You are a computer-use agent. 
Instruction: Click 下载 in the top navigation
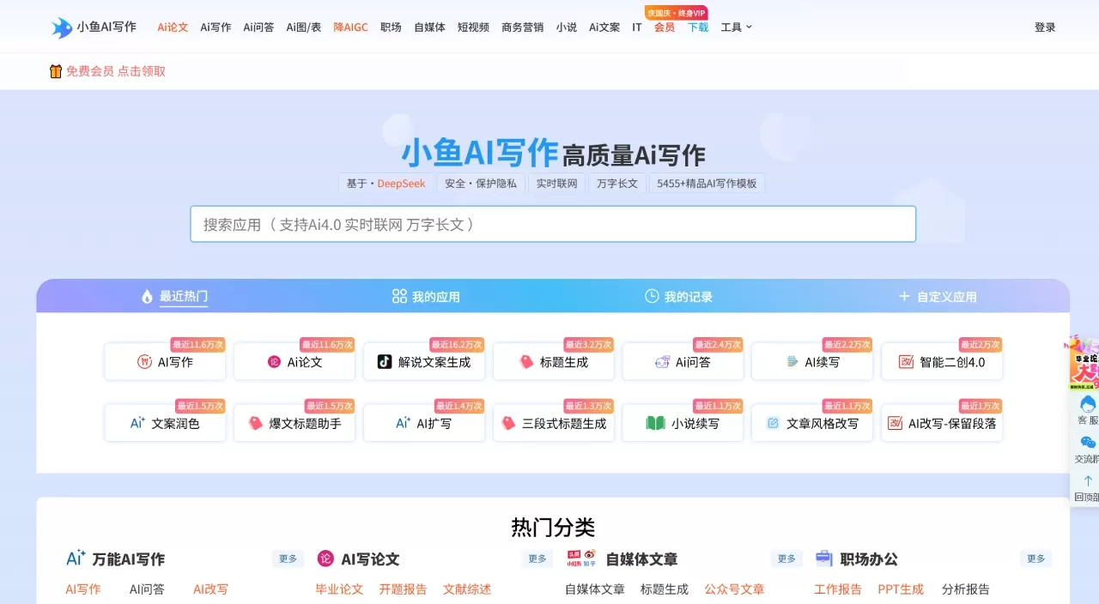point(698,27)
